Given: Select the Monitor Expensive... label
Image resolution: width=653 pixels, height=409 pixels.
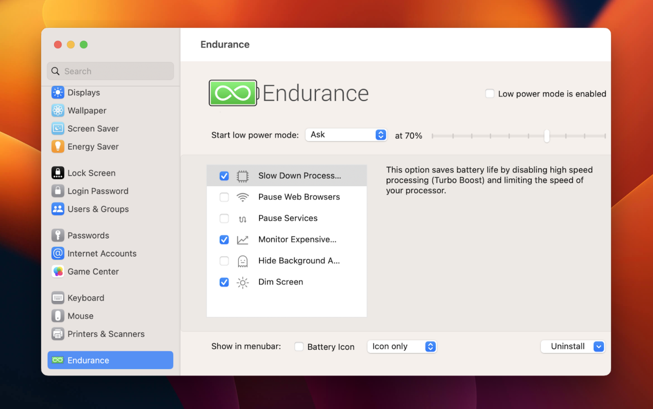Looking at the screenshot, I should pos(297,239).
